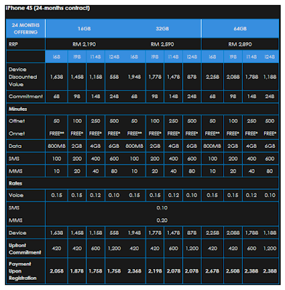The height and width of the screenshot is (290, 285).
Task: Select the 'Device' label above Upfront Commitment
Action: click(x=17, y=233)
